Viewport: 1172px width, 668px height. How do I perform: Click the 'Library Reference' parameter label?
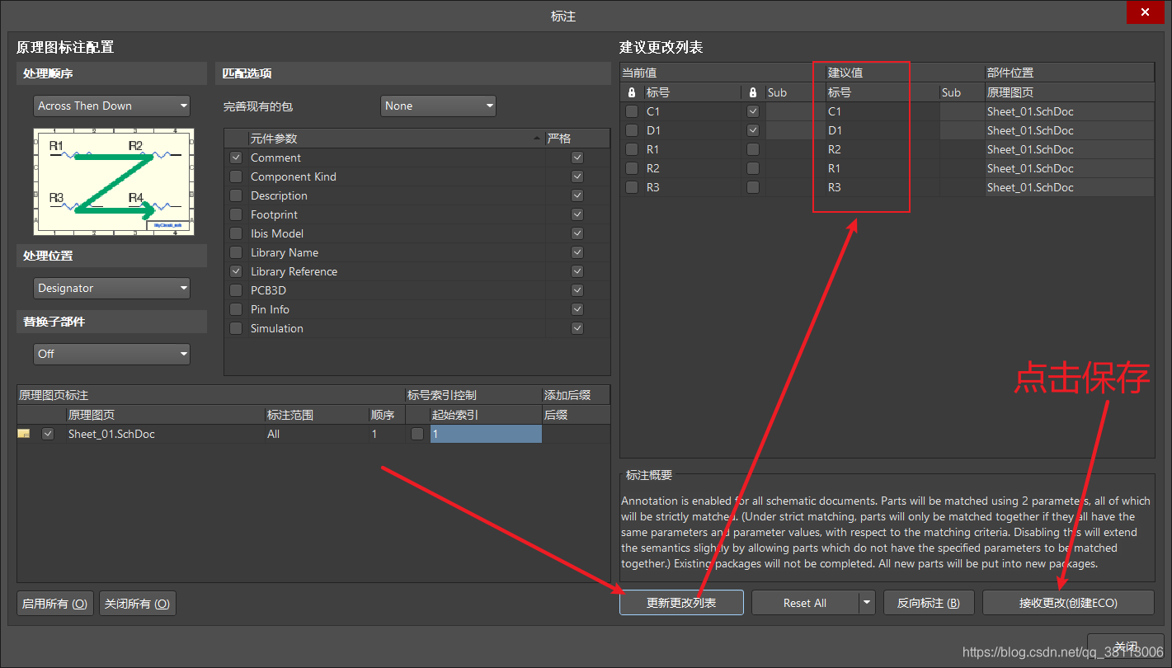coord(294,271)
